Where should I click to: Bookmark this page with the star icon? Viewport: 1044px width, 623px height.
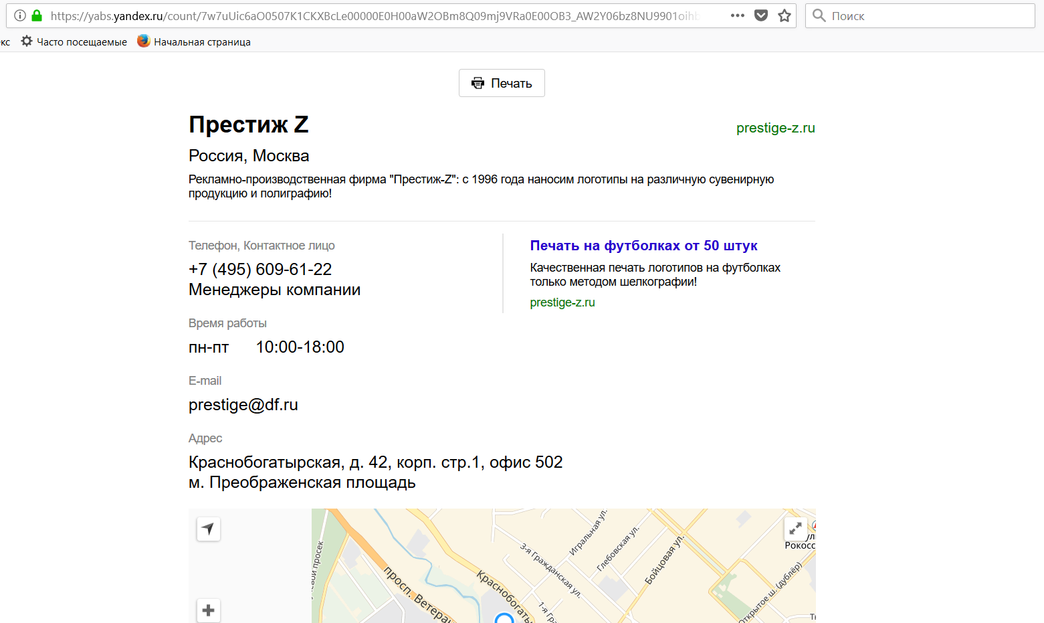pos(785,15)
